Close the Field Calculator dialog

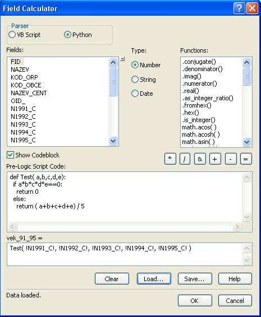[252, 8]
